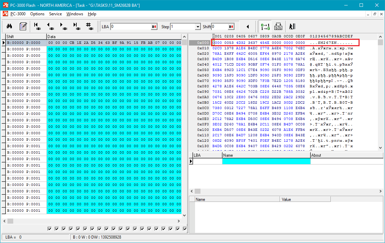Click the app icon in title bar
The width and height of the screenshot is (385, 243).
pos(5,5)
